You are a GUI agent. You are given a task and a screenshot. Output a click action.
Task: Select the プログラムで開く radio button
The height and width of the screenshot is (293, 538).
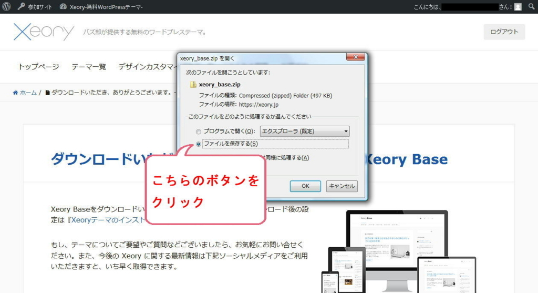point(198,132)
